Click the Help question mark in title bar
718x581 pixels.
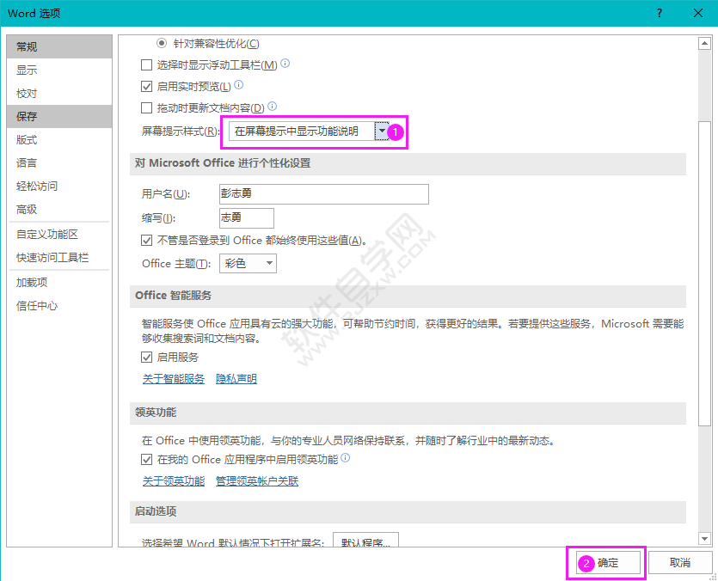(x=659, y=13)
